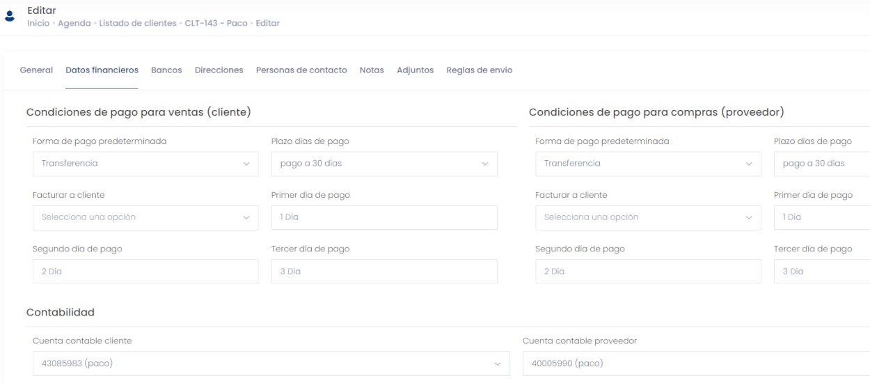Open the CLT-143 - Paco breadcrumb
The image size is (870, 383).
tap(216, 23)
